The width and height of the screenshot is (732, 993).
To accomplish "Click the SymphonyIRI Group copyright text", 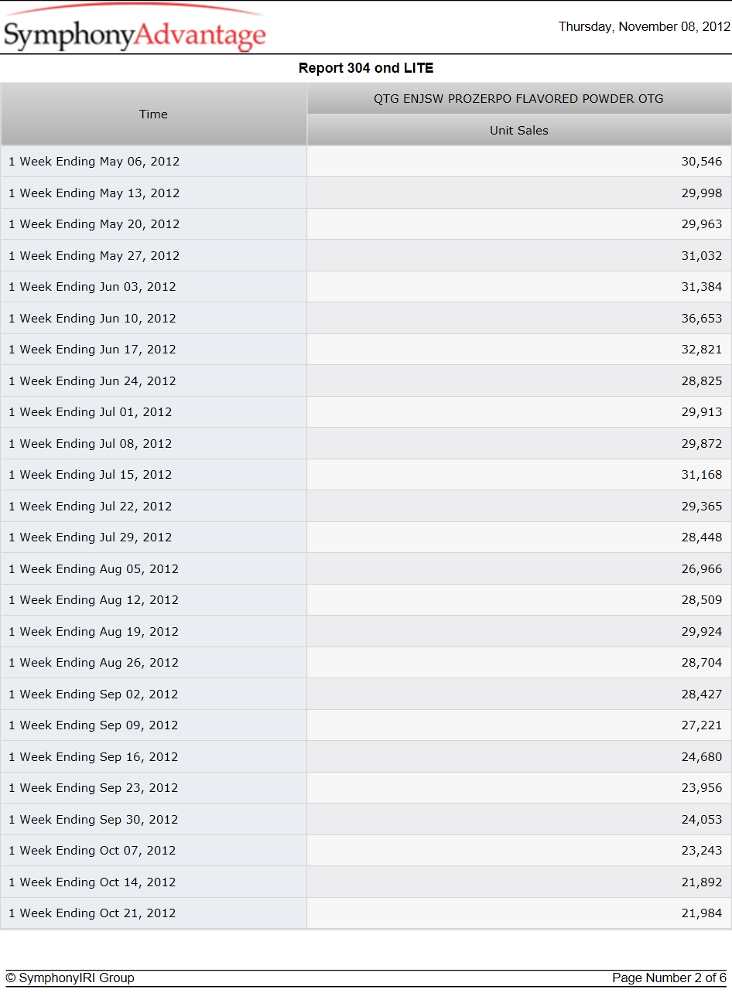I will click(70, 978).
